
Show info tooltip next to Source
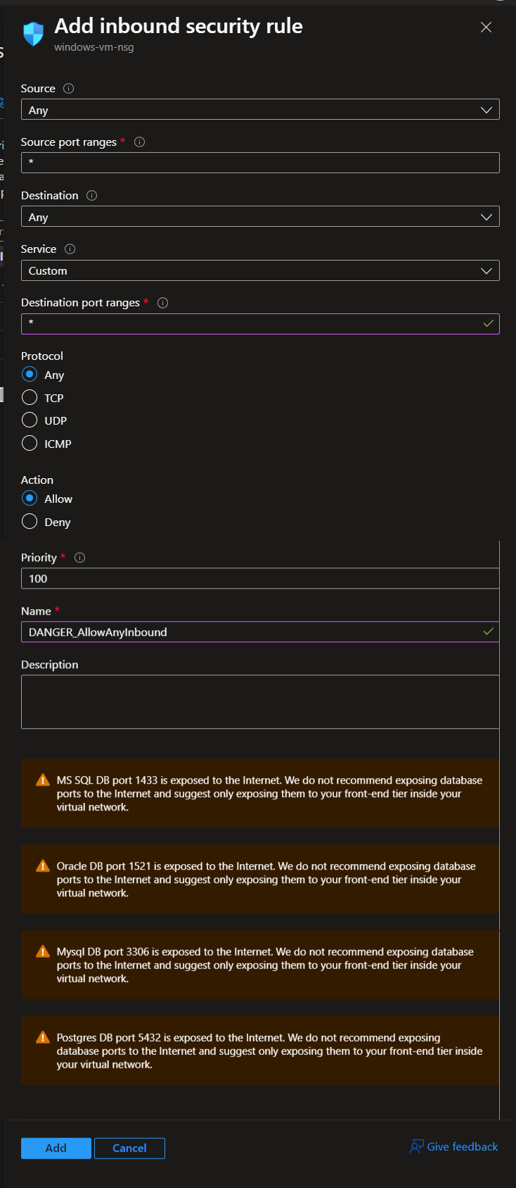(x=68, y=88)
